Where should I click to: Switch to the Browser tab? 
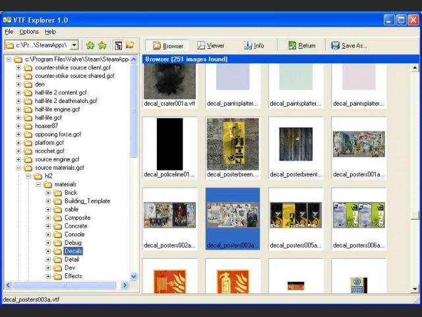point(168,46)
